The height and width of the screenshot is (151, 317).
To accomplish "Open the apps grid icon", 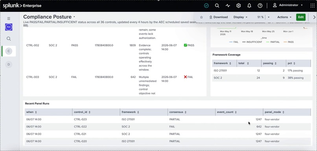I will coord(312,5).
